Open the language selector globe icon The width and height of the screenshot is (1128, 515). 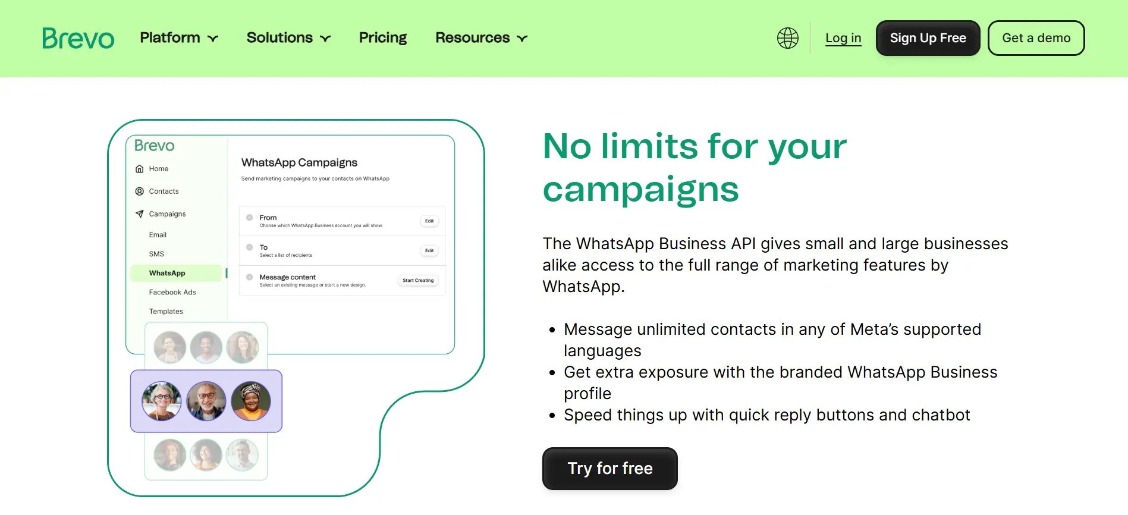click(787, 37)
